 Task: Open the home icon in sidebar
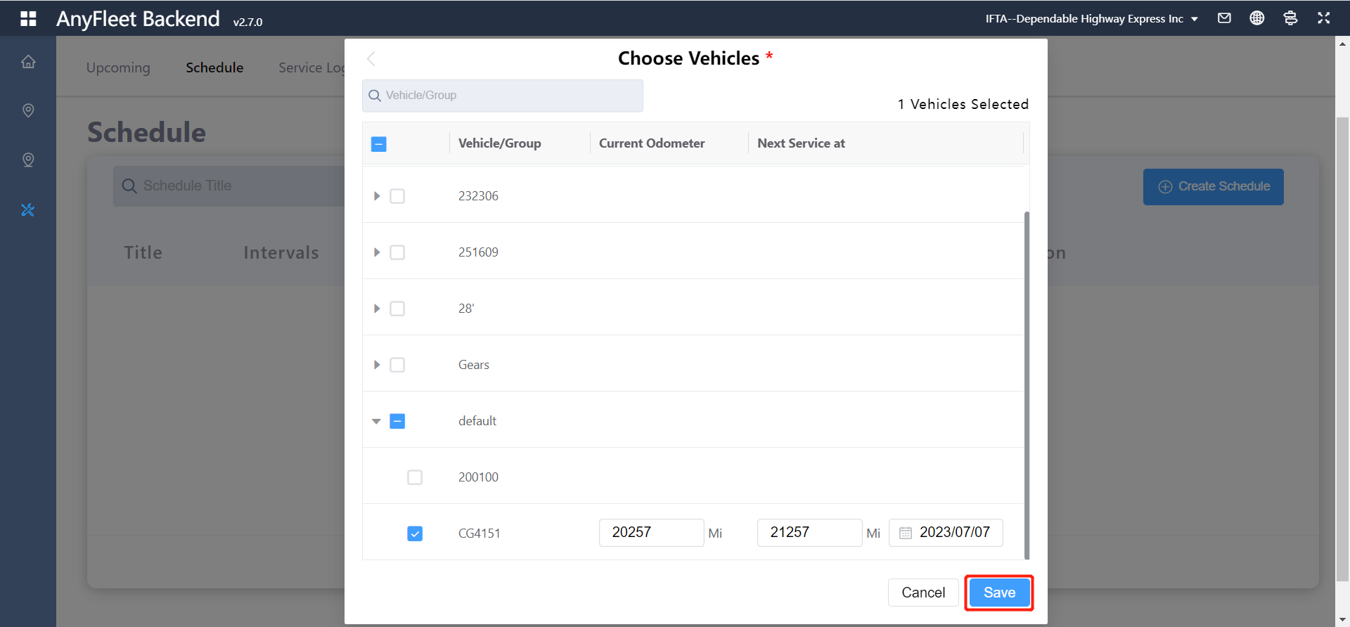click(28, 62)
